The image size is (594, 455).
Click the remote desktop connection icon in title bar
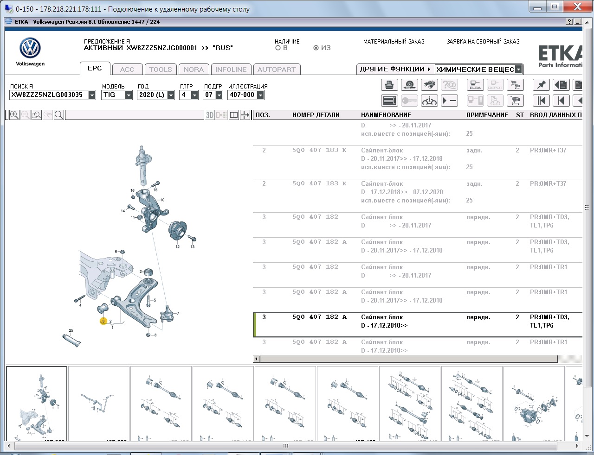click(9, 9)
